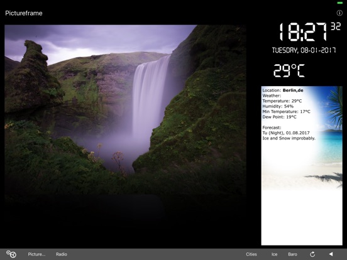Open the Baro button
This screenshot has height=260, width=347.
click(292, 254)
